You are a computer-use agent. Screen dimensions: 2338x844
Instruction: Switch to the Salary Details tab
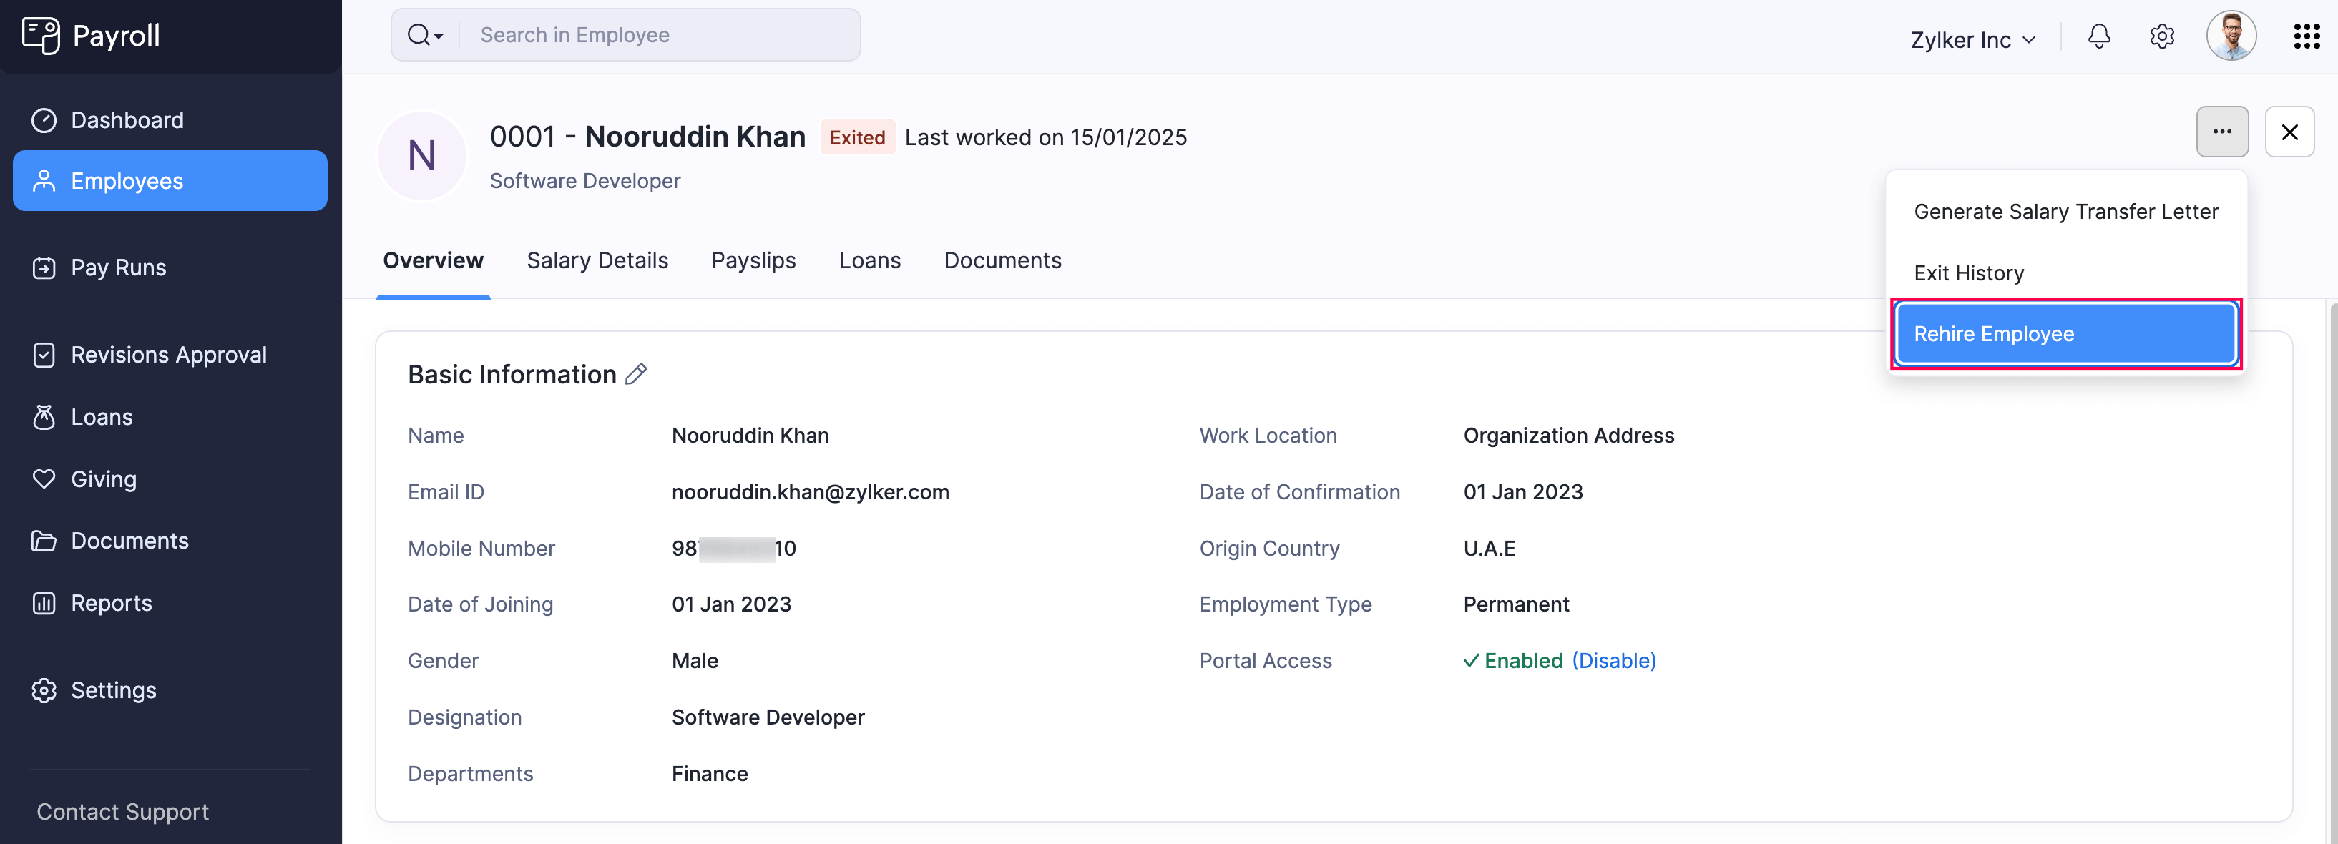coord(597,261)
